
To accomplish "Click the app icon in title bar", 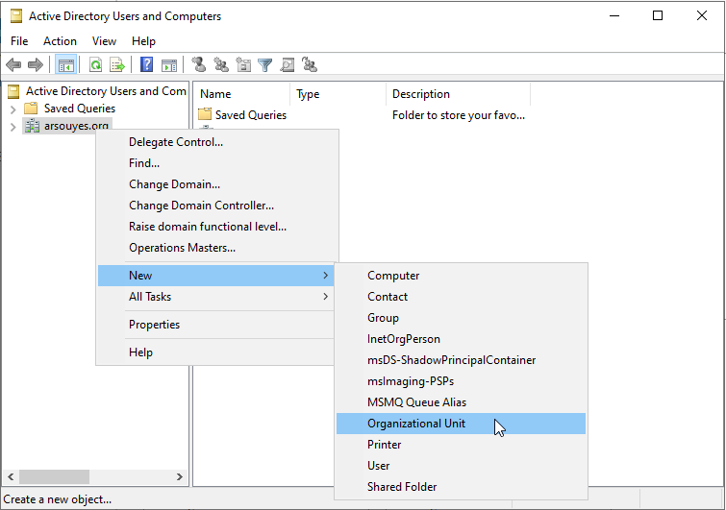I will pyautogui.click(x=16, y=16).
